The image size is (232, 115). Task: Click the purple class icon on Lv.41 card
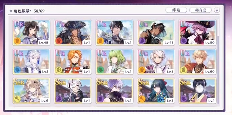[142, 41]
